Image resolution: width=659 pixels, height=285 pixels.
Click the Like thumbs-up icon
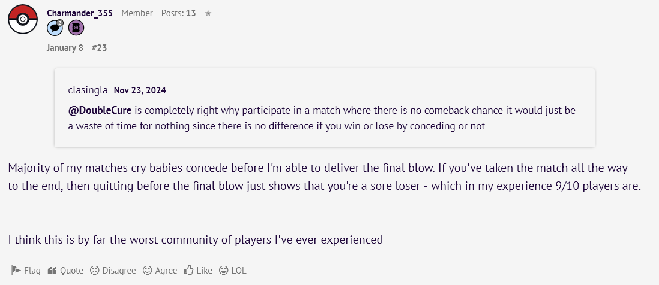click(188, 271)
